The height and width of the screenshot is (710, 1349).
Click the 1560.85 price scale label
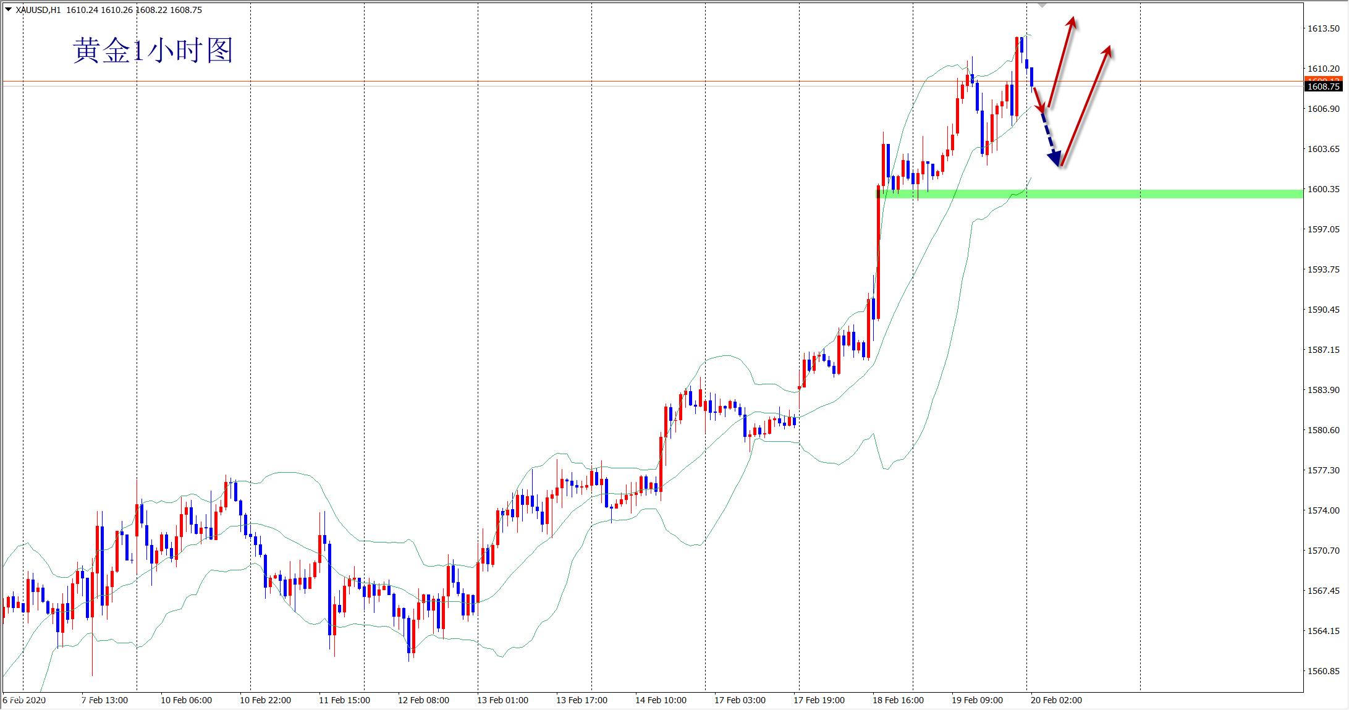pos(1323,671)
